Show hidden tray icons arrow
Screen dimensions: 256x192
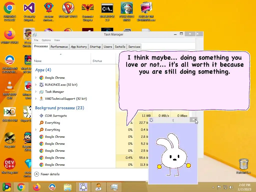[213, 187]
